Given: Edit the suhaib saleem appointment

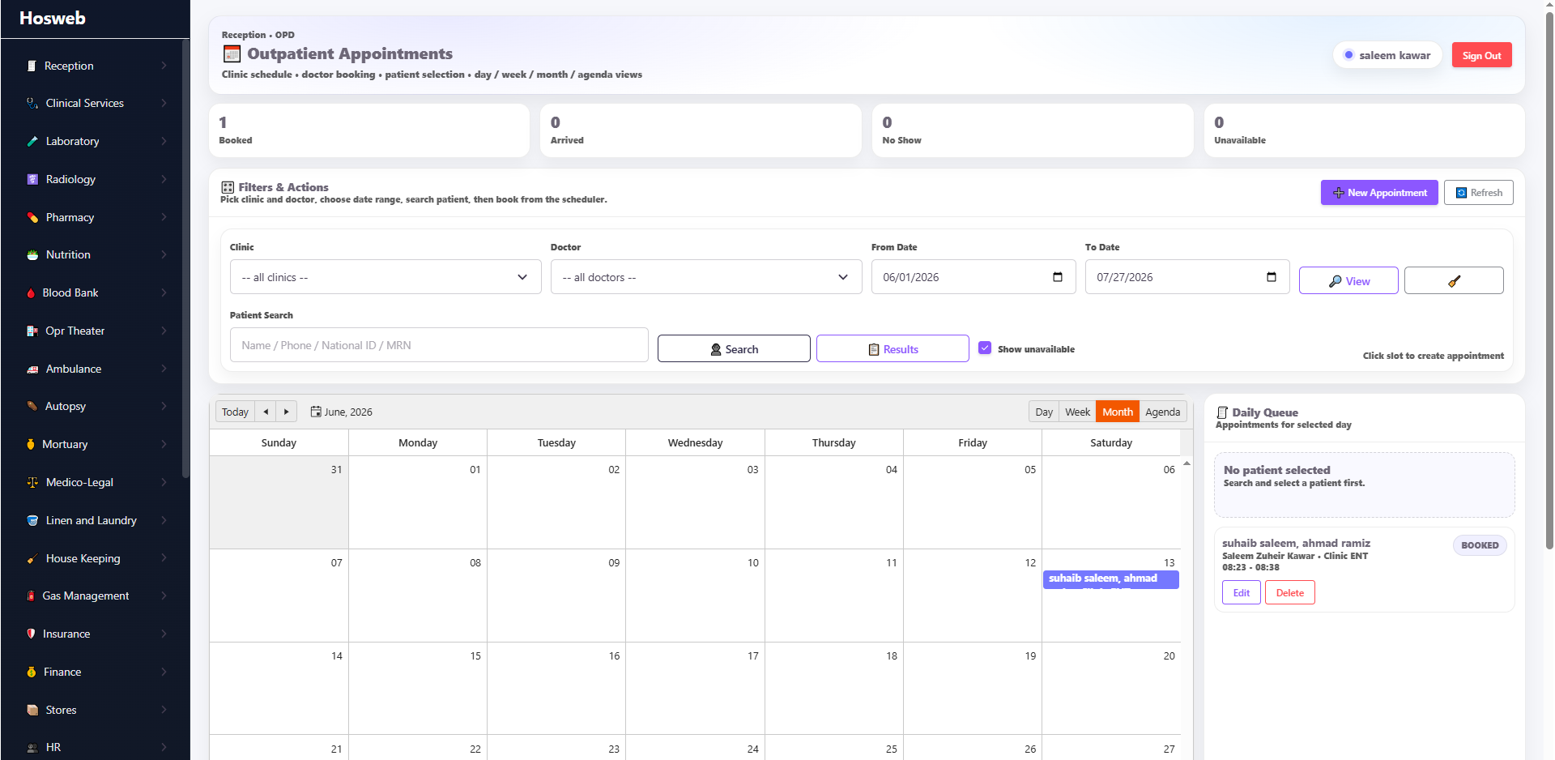Looking at the screenshot, I should (x=1241, y=592).
